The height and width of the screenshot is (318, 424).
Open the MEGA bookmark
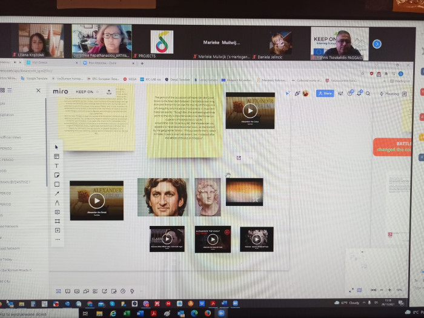coord(130,79)
